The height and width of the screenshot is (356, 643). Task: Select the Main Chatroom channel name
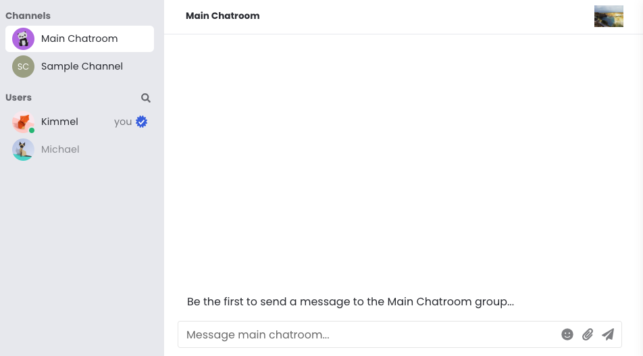point(79,39)
